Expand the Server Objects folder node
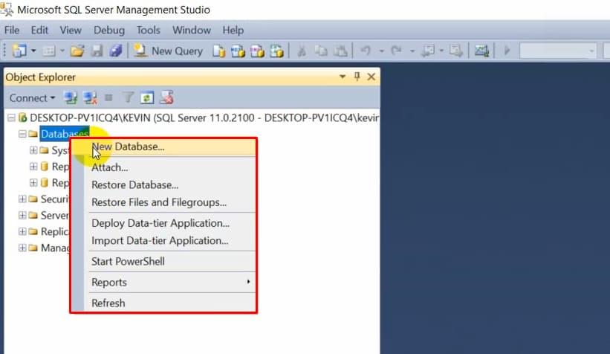 [x=22, y=216]
